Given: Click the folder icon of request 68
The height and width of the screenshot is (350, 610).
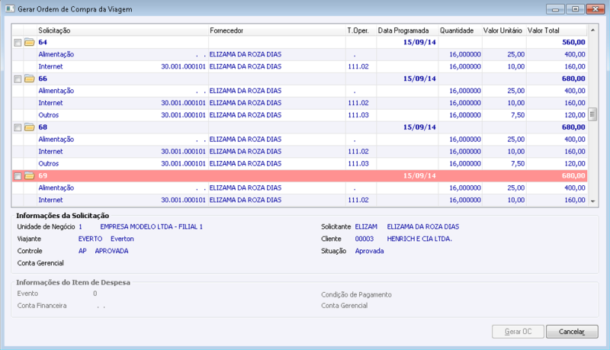Looking at the screenshot, I should point(30,127).
